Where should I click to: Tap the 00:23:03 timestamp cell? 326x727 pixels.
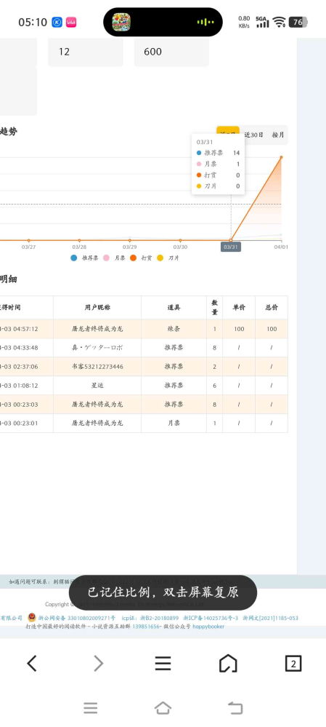(26, 405)
